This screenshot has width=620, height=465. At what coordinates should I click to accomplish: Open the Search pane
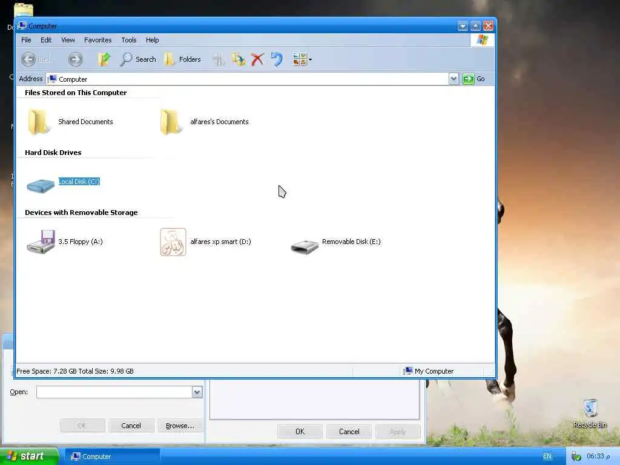pyautogui.click(x=138, y=59)
